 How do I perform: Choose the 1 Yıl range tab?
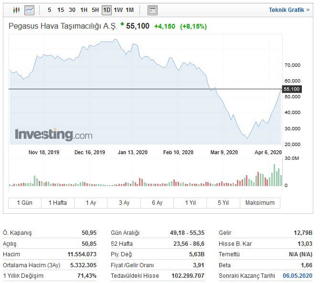[x=190, y=203]
